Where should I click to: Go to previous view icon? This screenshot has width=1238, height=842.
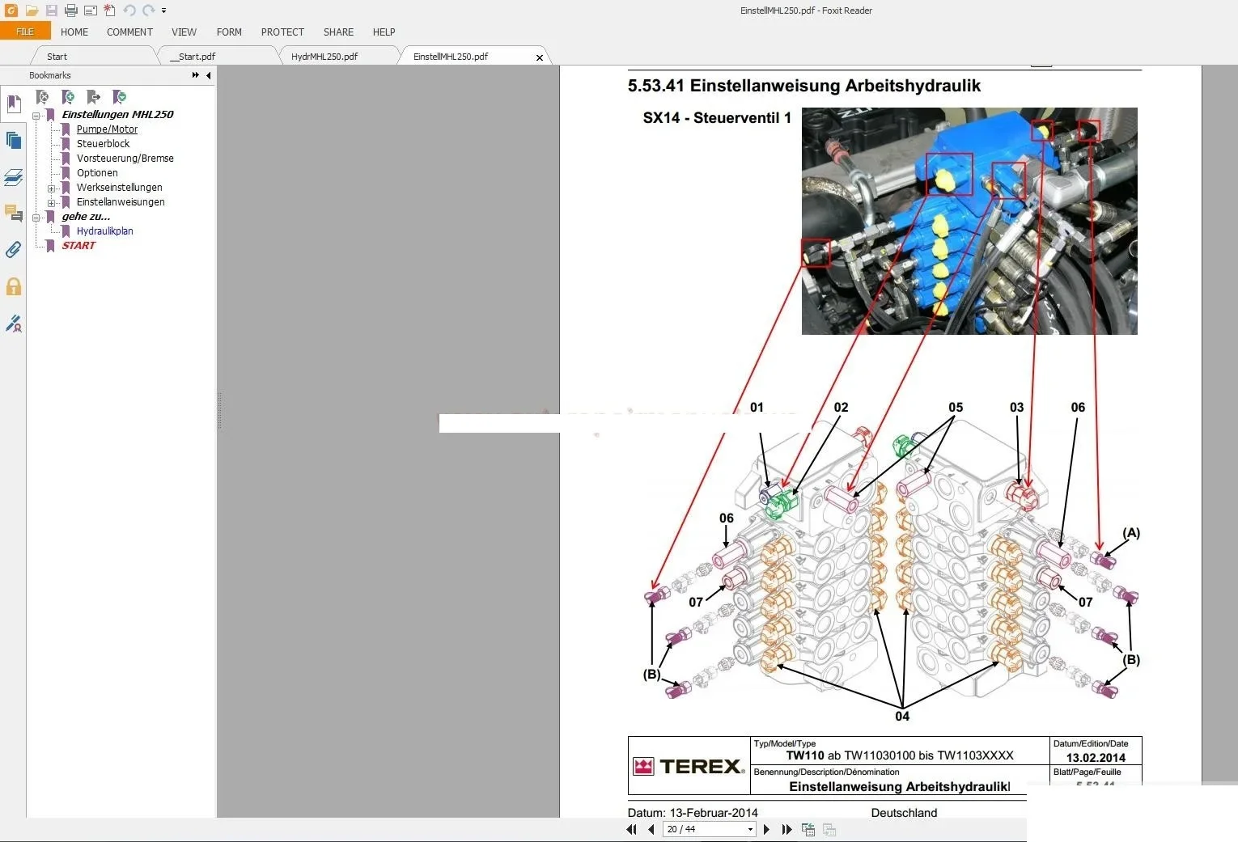pos(808,829)
